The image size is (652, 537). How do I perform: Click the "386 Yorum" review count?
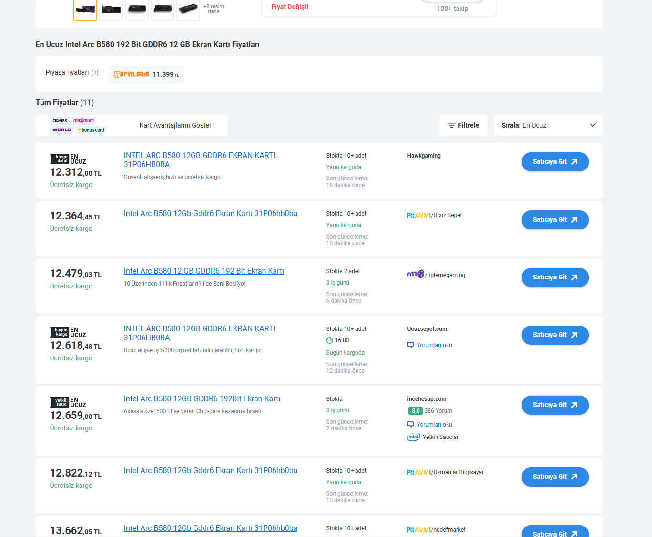coord(438,411)
